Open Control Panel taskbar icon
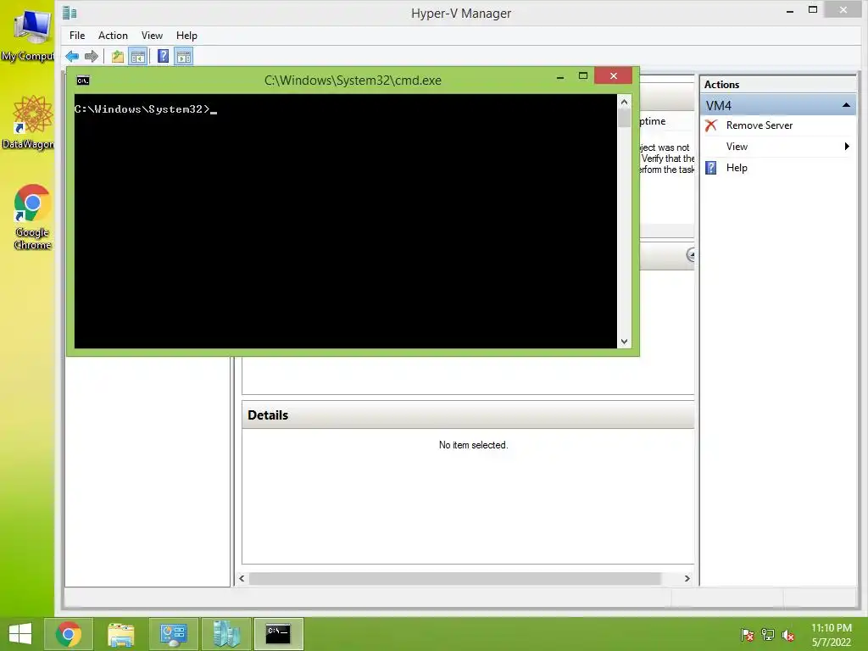 click(x=173, y=634)
